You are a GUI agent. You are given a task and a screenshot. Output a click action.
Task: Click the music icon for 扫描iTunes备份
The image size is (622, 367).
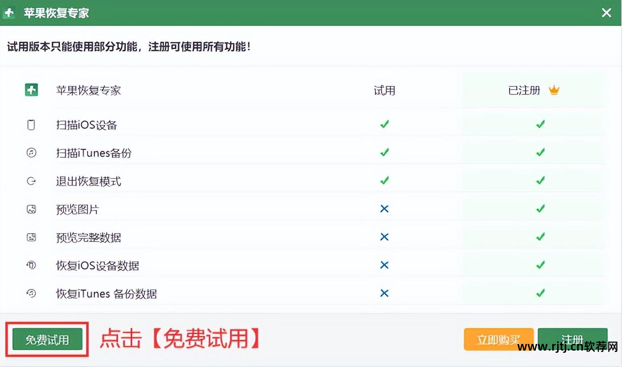pos(31,153)
